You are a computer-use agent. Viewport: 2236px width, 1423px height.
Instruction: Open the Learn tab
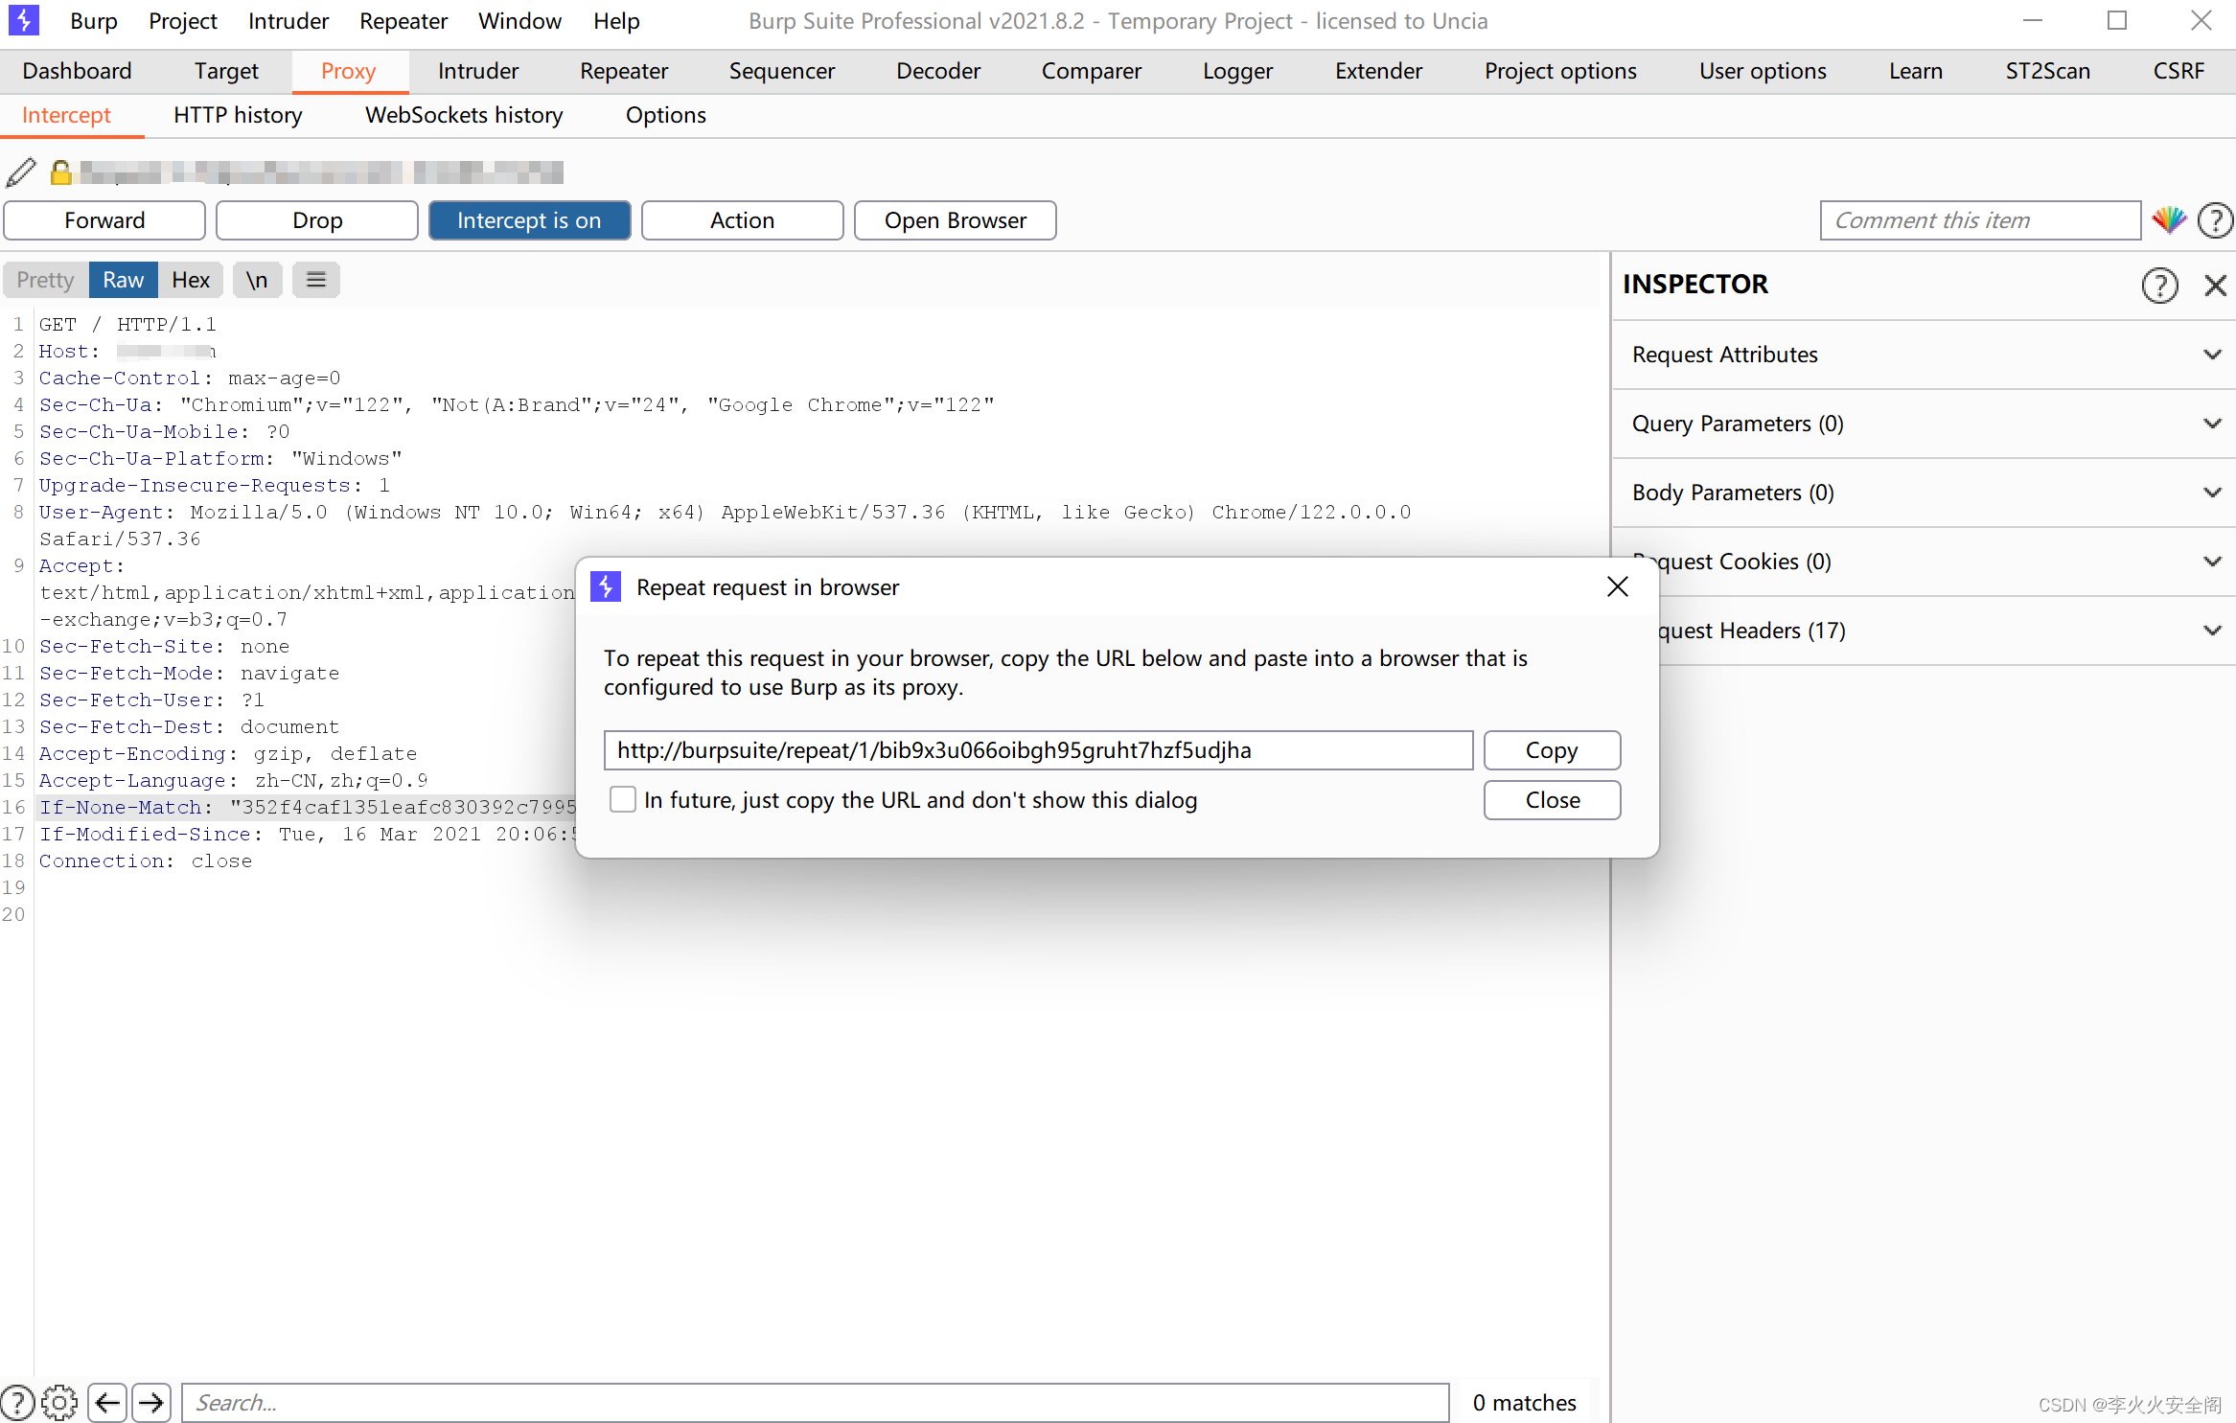pos(1916,71)
